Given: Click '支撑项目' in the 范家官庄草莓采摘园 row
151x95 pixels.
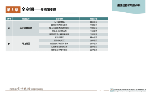Looking at the screenshot, I should coord(94,50).
